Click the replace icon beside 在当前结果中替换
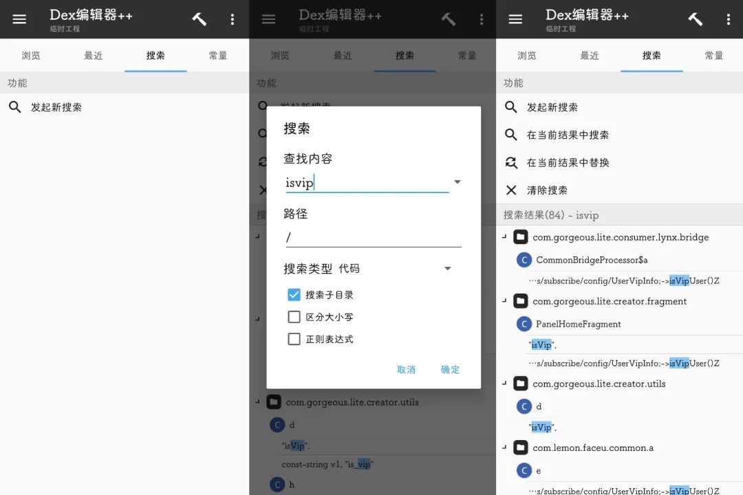743x495 pixels. pyautogui.click(x=511, y=163)
